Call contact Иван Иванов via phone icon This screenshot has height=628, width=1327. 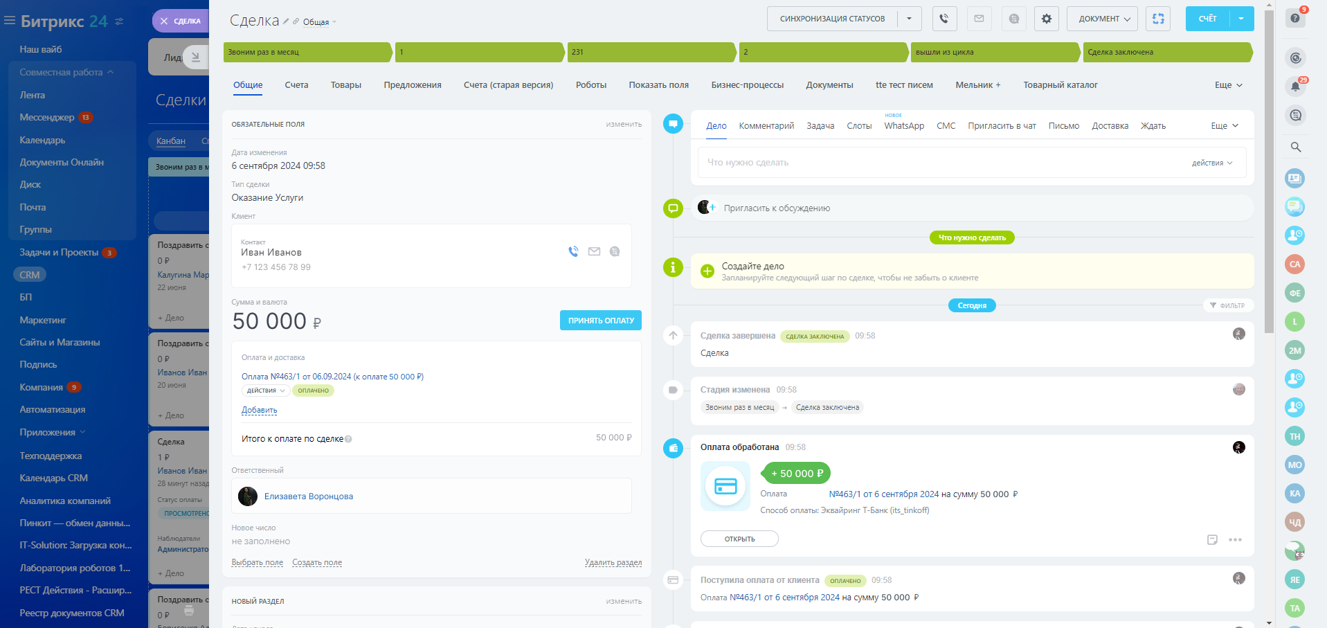(573, 251)
